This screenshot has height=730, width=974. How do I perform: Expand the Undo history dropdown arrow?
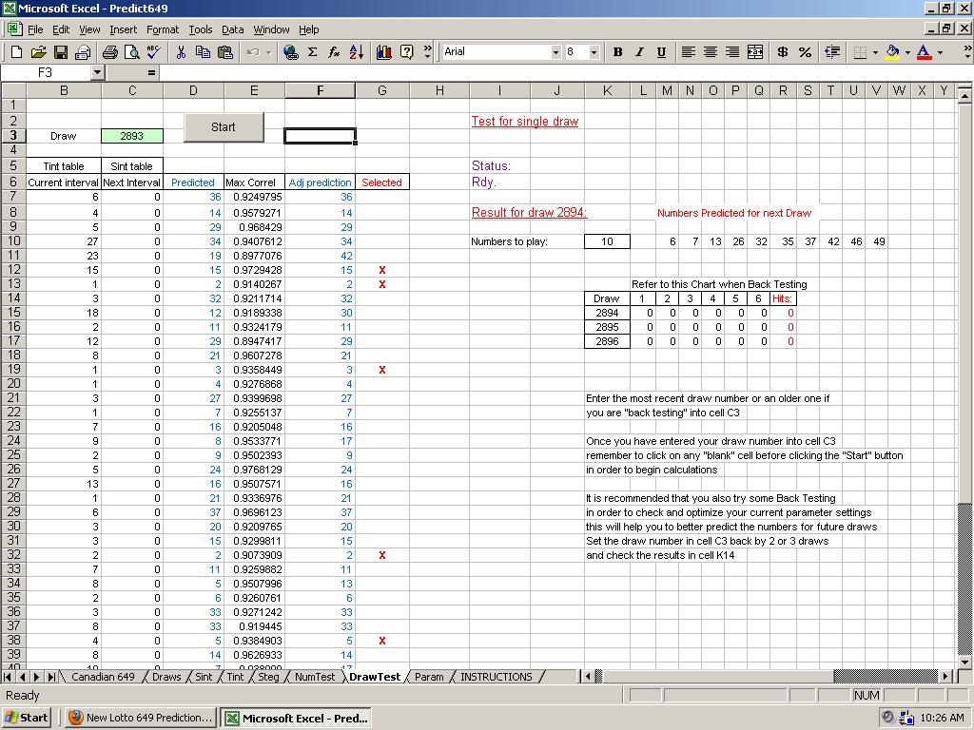coord(269,52)
